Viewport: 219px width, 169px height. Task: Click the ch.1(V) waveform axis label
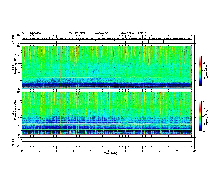[13, 39]
